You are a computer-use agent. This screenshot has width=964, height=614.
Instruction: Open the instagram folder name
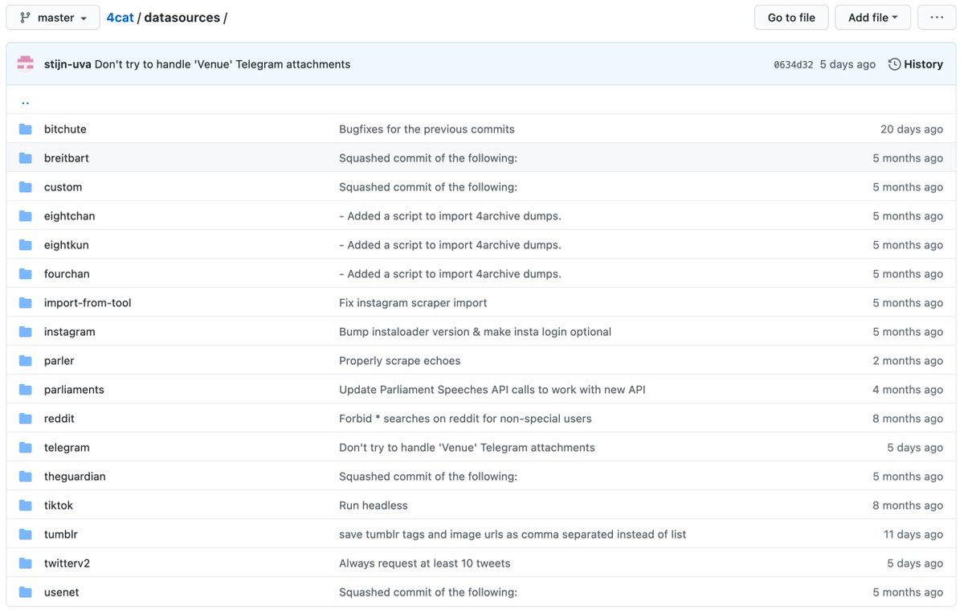click(70, 332)
